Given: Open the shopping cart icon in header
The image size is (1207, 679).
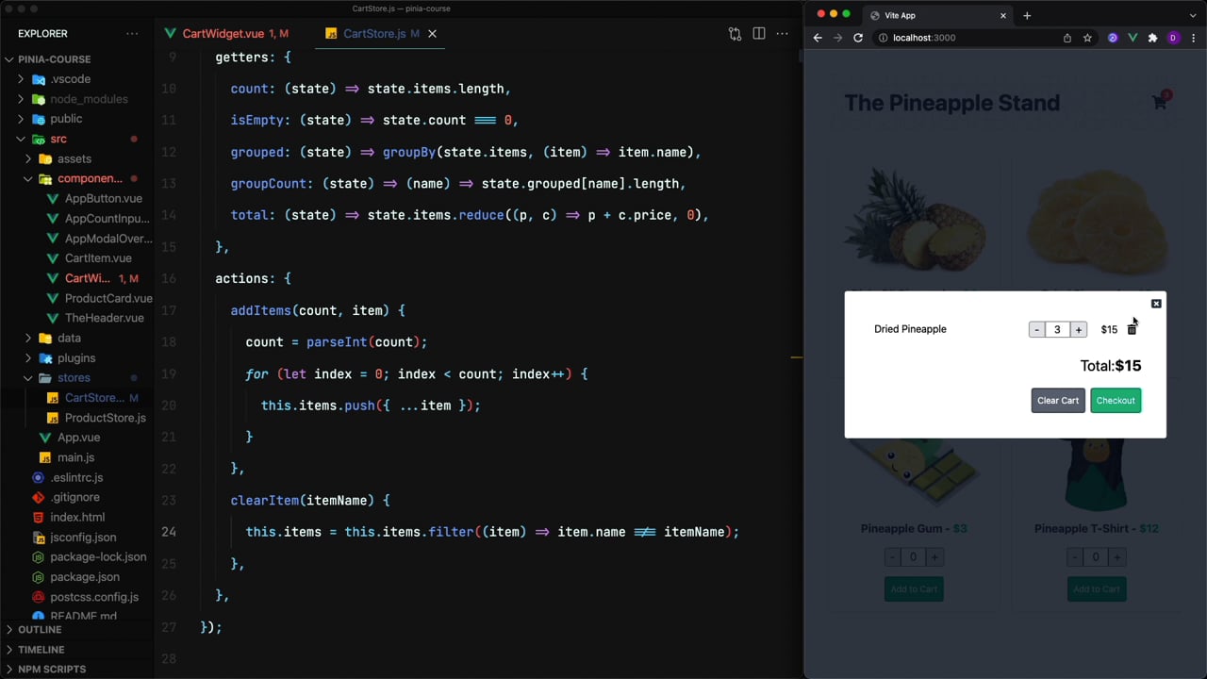Looking at the screenshot, I should [1161, 102].
